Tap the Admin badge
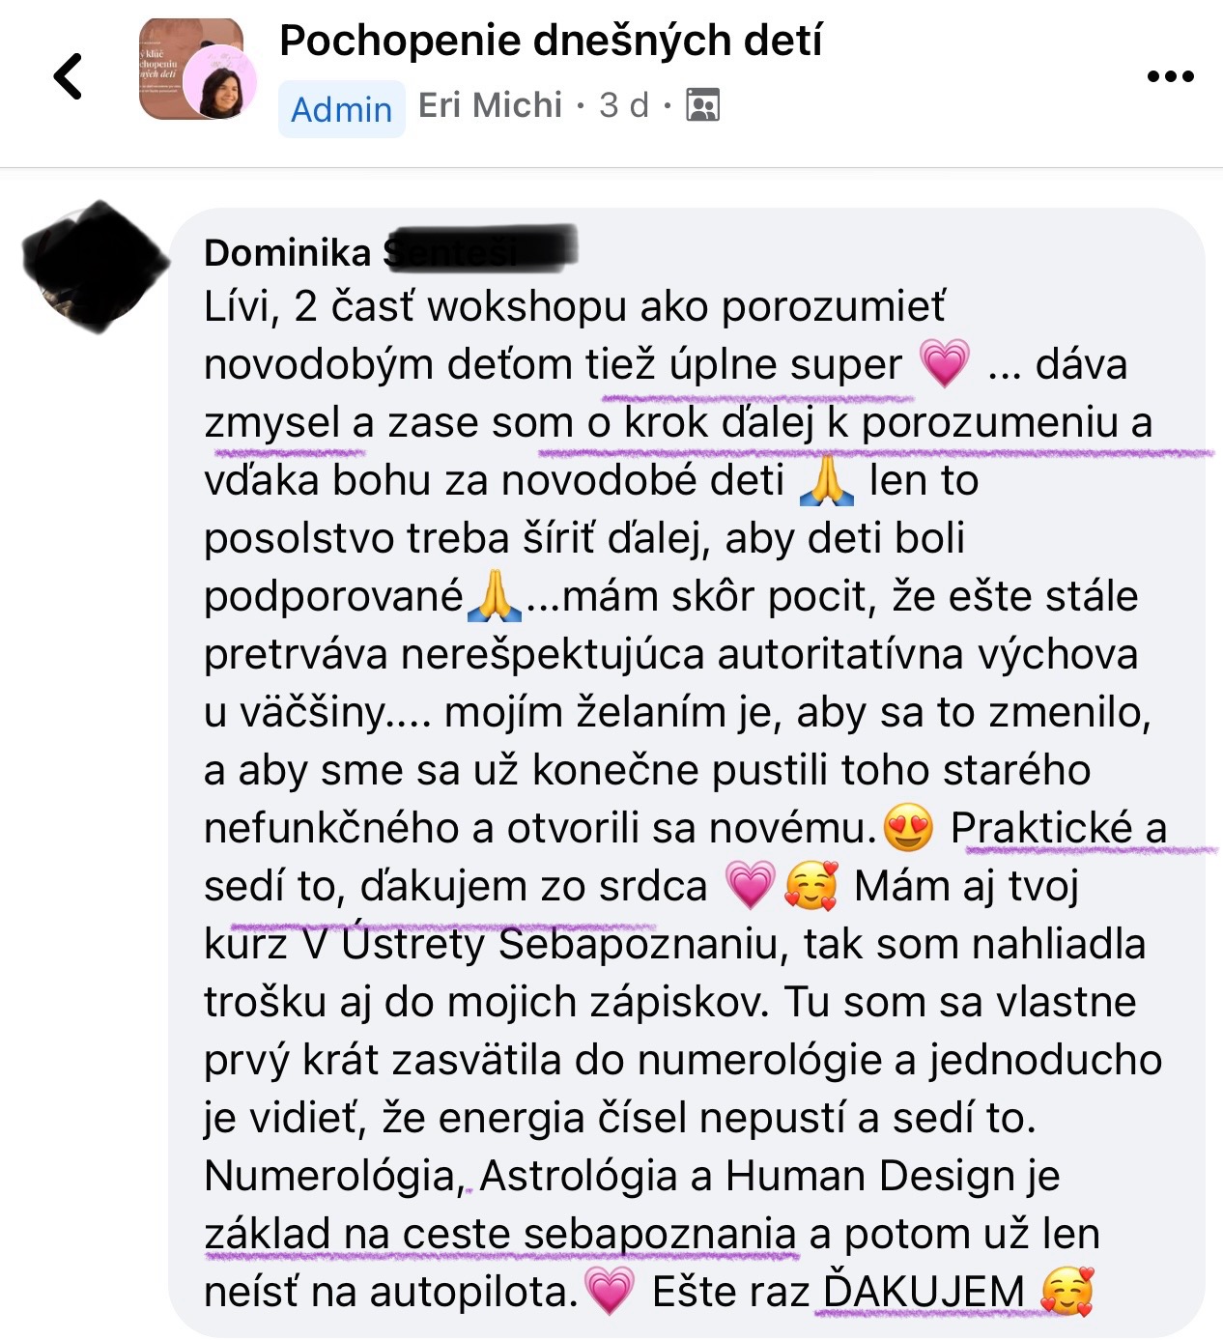This screenshot has height=1340, width=1223. coord(341,109)
